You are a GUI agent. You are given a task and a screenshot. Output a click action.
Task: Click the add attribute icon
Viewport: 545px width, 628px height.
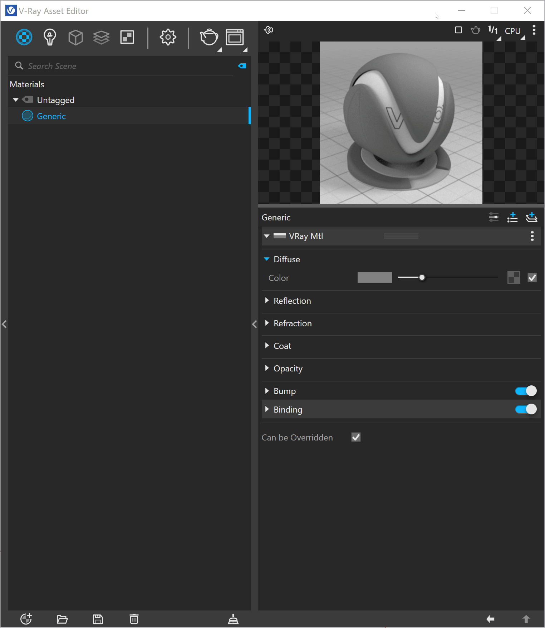[x=512, y=217]
